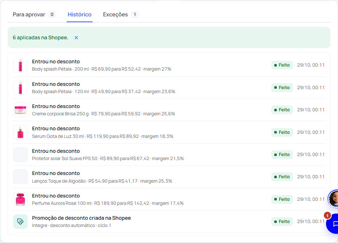This screenshot has width=338, height=243.
Task: Select 'Body splash Pétala · 120 ml' details text
Action: (x=103, y=92)
